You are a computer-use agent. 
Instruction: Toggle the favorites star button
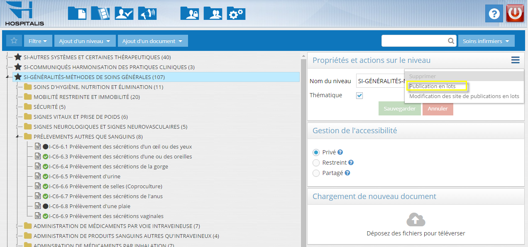(14, 41)
